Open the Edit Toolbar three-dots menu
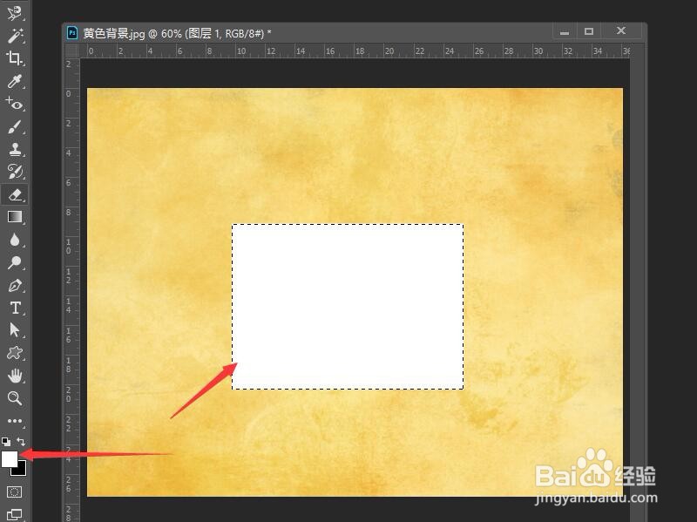 15,421
